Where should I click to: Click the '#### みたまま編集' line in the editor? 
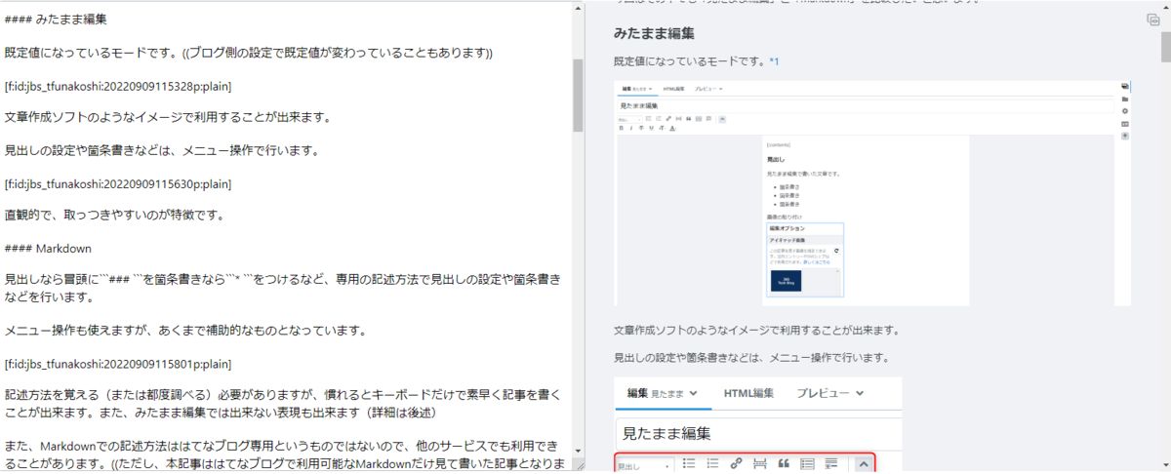[x=56, y=20]
